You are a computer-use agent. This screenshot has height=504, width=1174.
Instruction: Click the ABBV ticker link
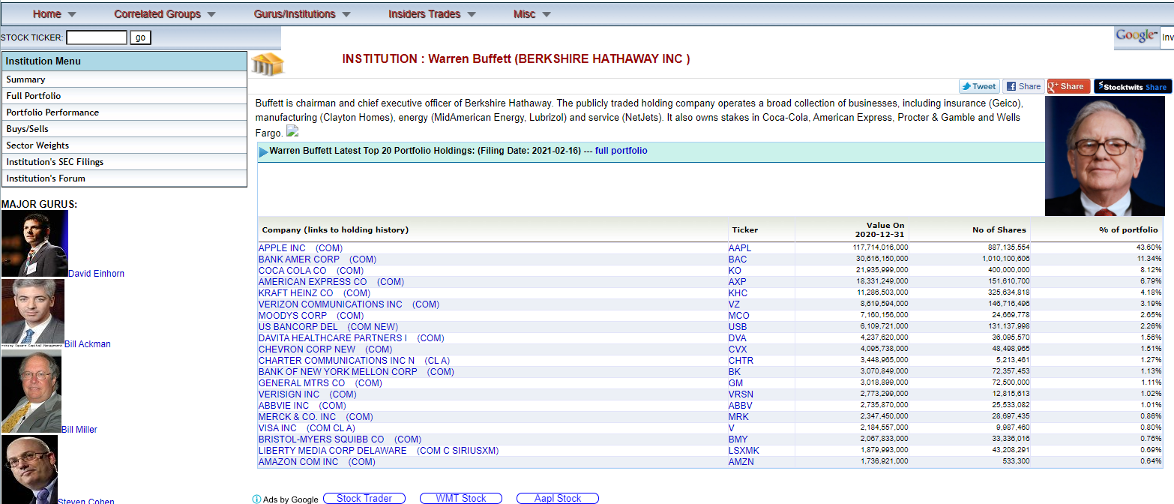point(740,406)
